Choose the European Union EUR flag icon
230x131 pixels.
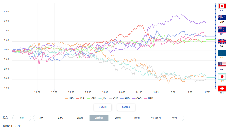point(222,53)
